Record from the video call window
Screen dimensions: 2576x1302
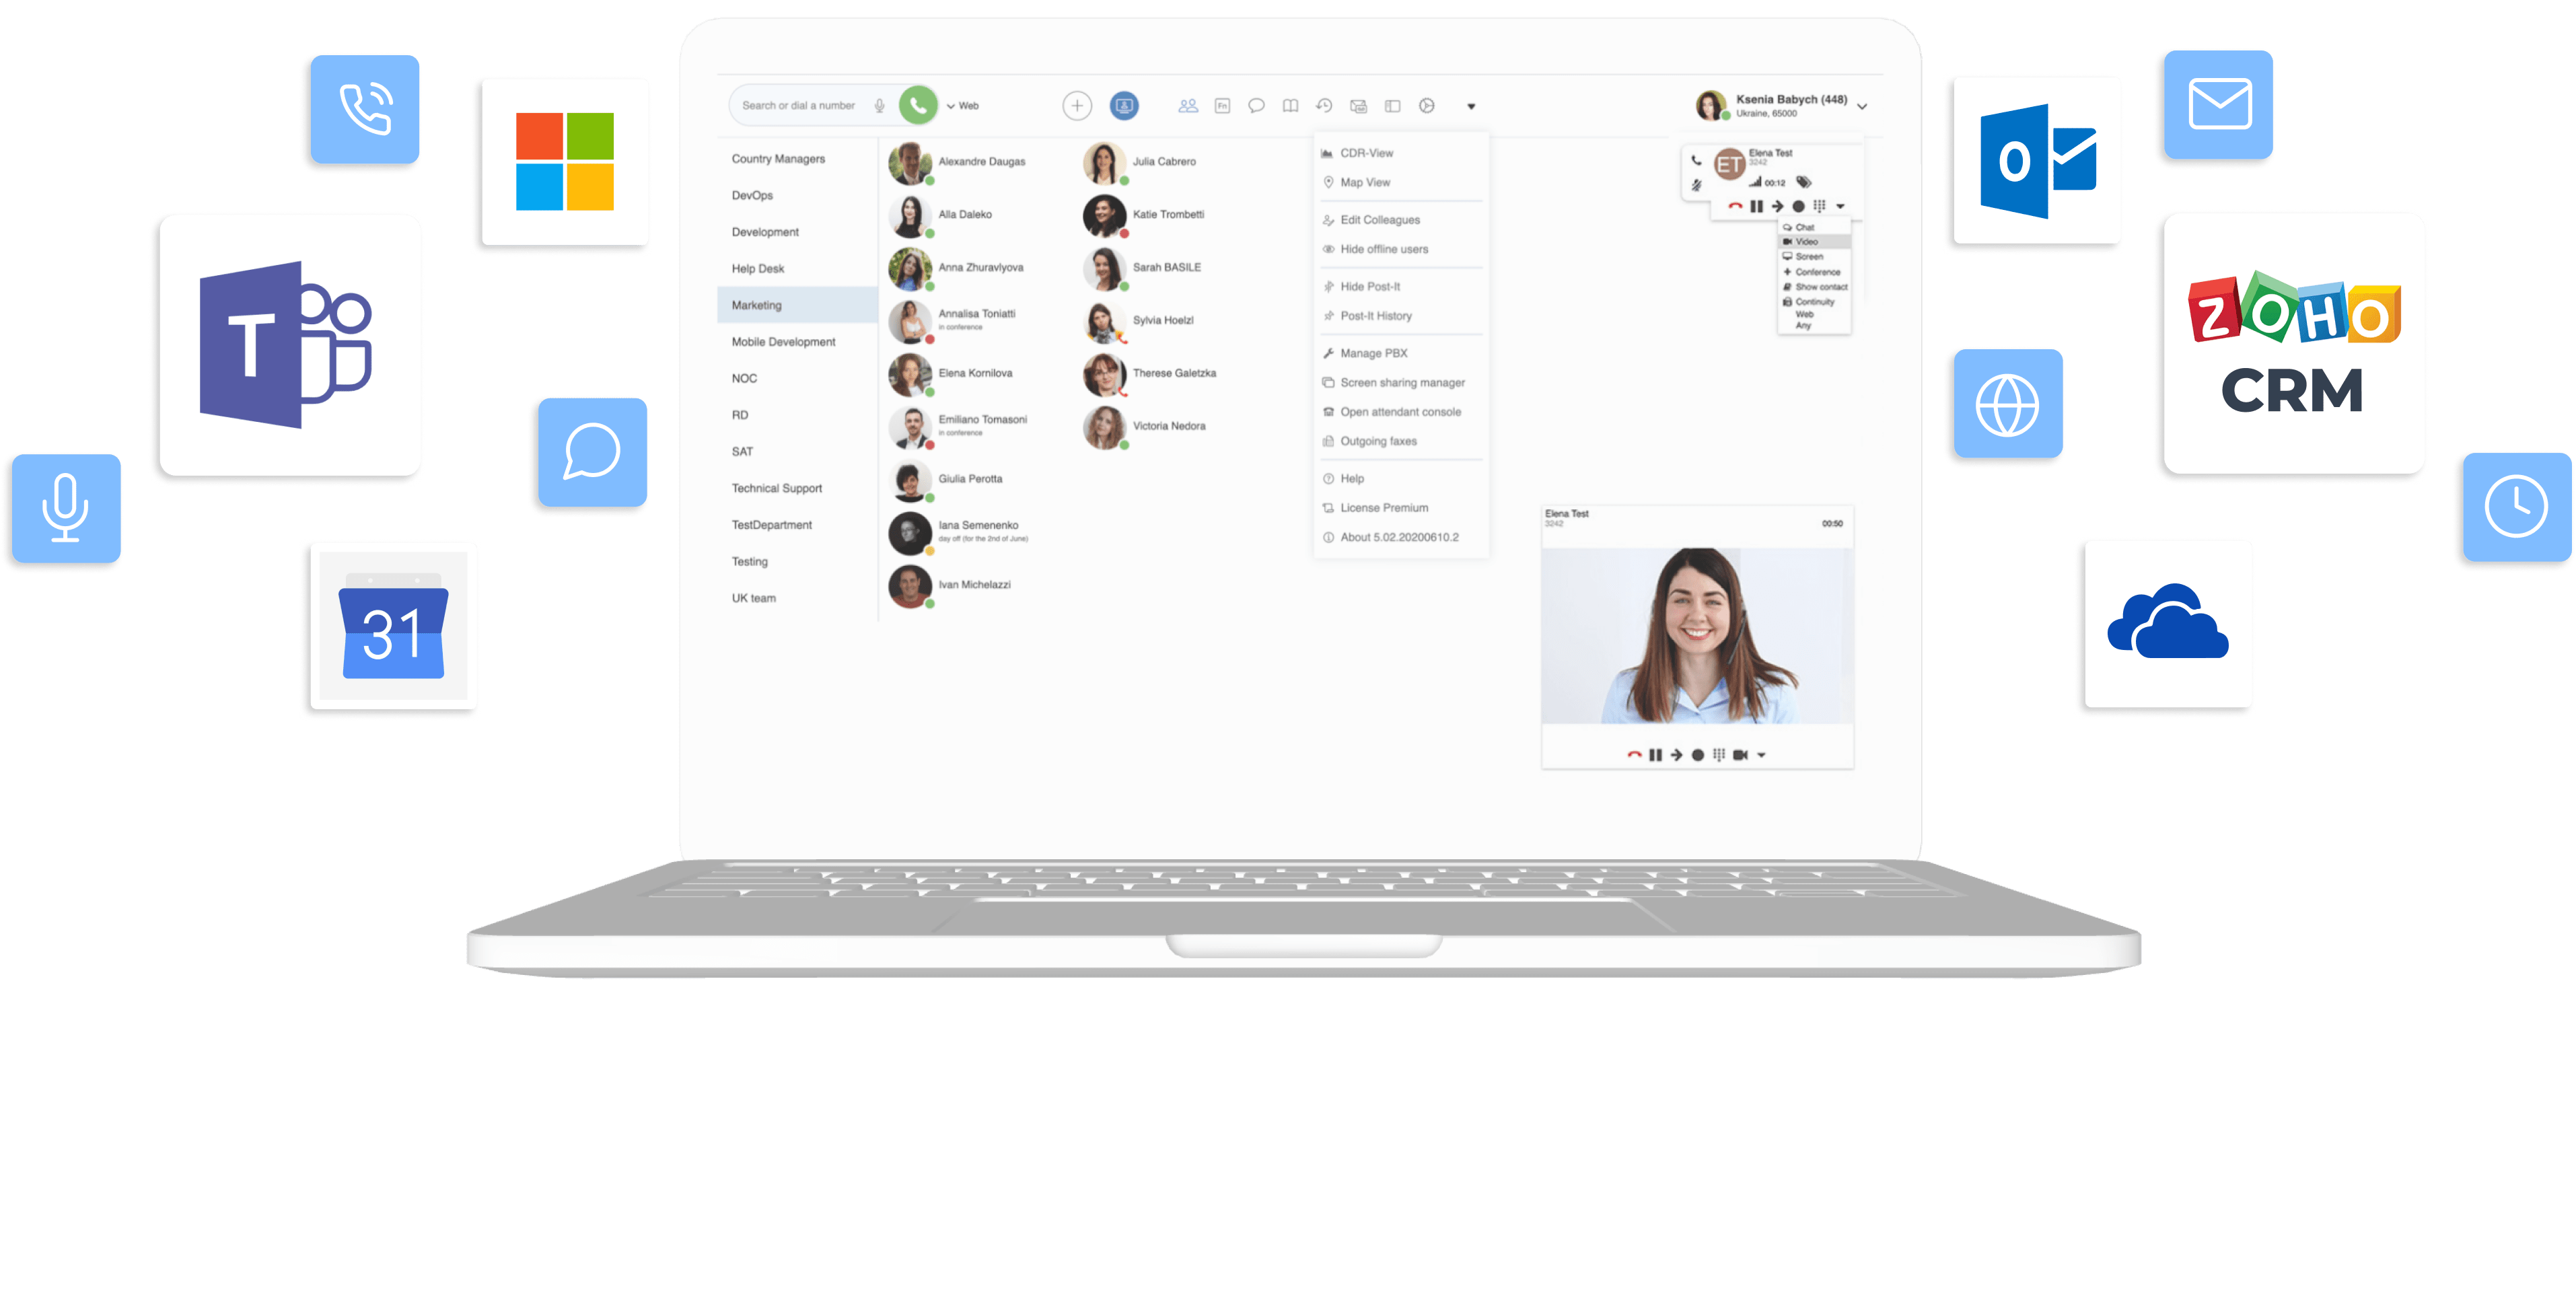tap(1697, 755)
